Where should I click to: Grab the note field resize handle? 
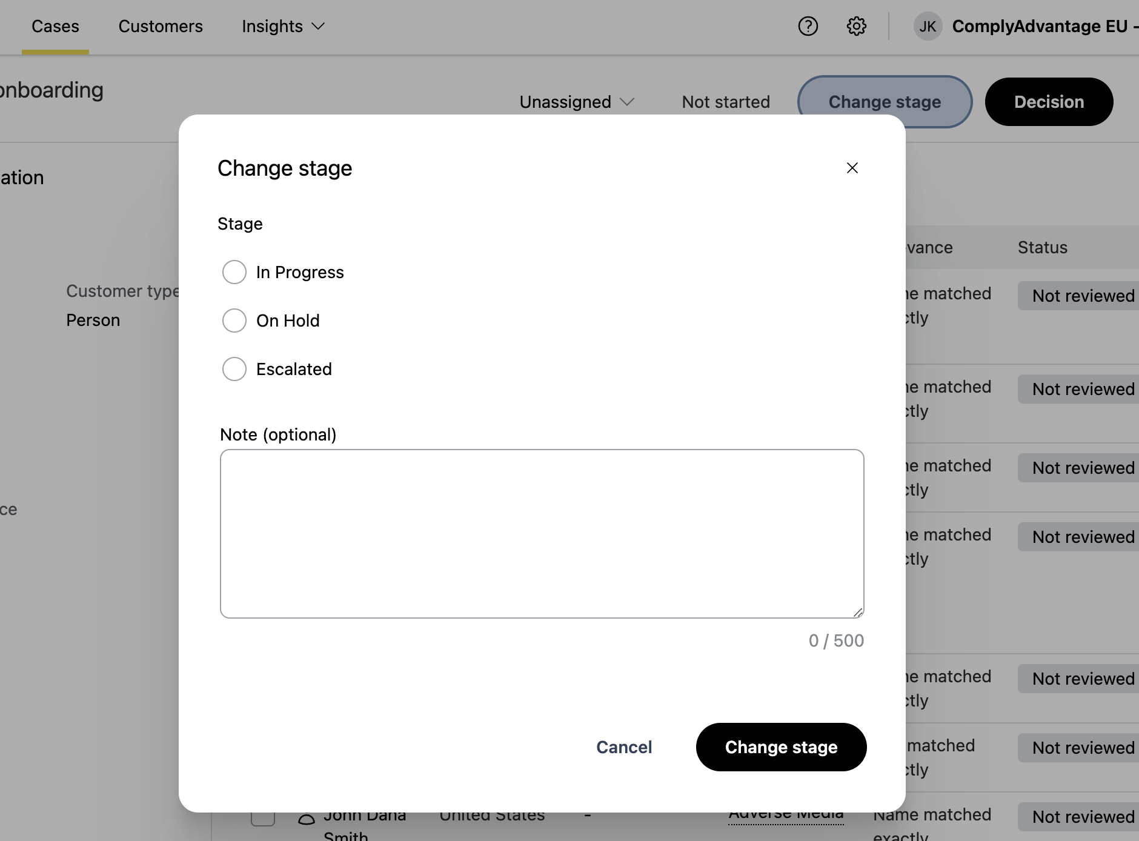point(858,613)
